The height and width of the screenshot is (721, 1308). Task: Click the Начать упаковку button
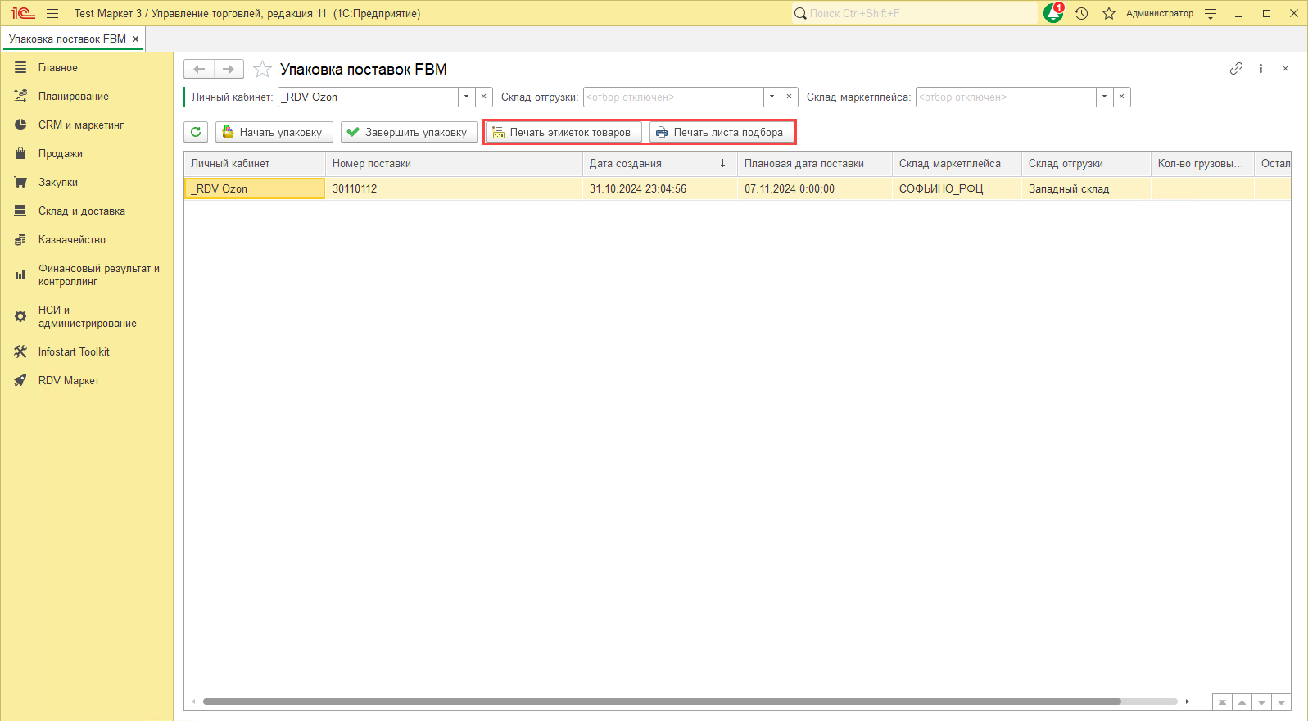click(x=274, y=132)
